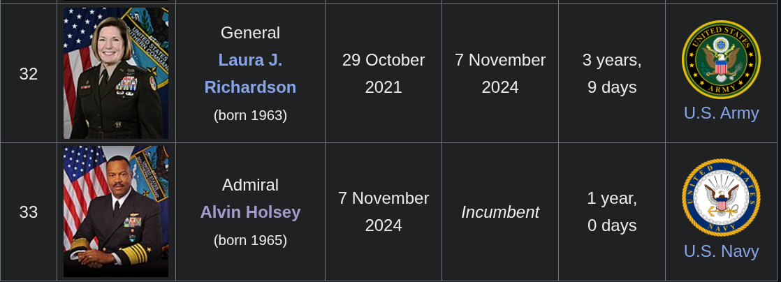Visit the U.S. Navy text link
781x282 pixels.
coord(721,251)
